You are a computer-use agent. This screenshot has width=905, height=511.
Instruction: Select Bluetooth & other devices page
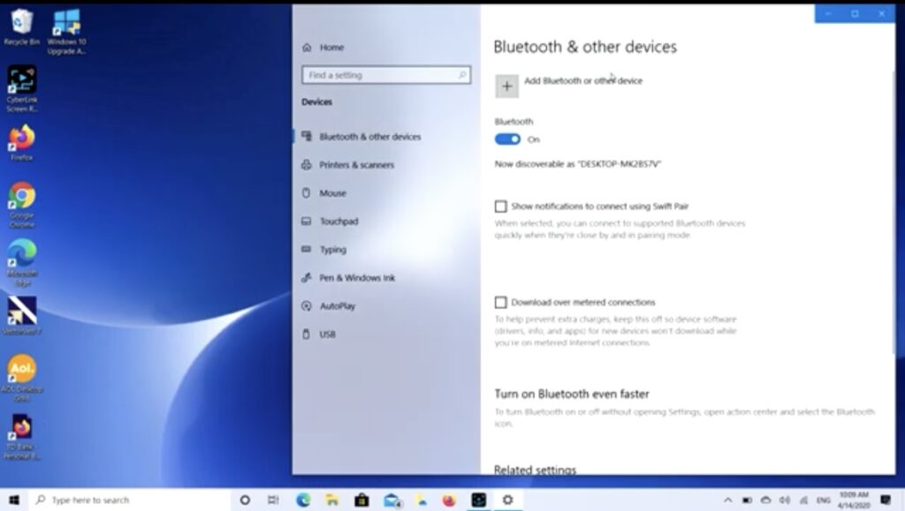tap(367, 137)
